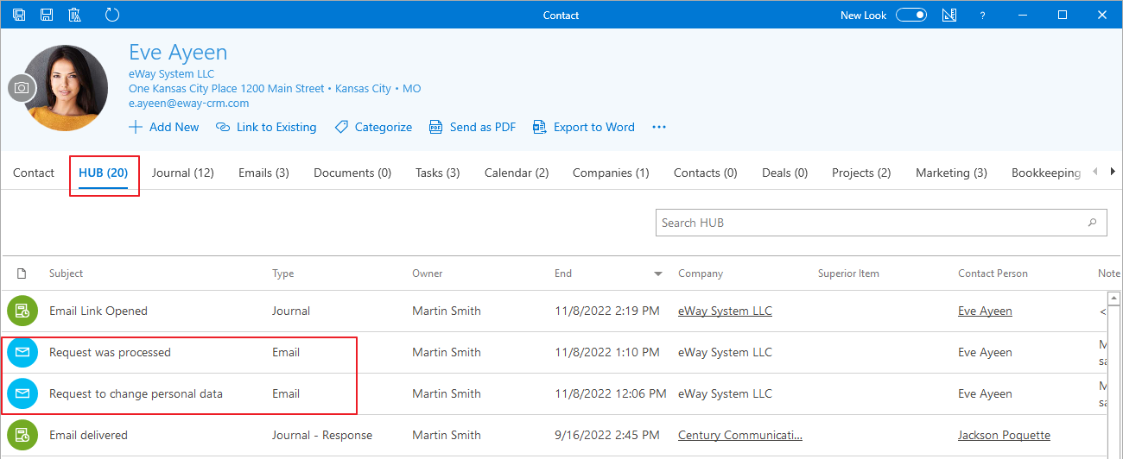Sort by the End column header
The width and height of the screenshot is (1123, 459).
coord(563,274)
